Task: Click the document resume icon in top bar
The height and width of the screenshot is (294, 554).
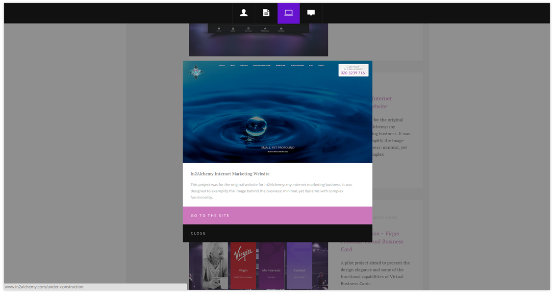Action: click(x=266, y=13)
